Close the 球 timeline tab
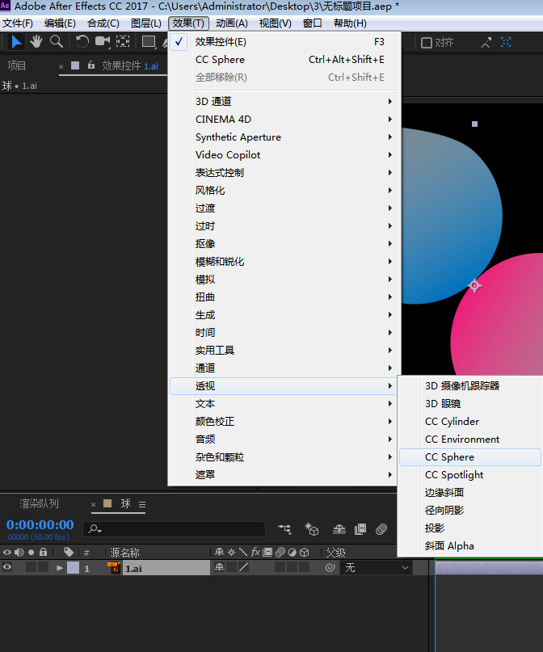Viewport: 543px width, 652px height. click(x=93, y=505)
